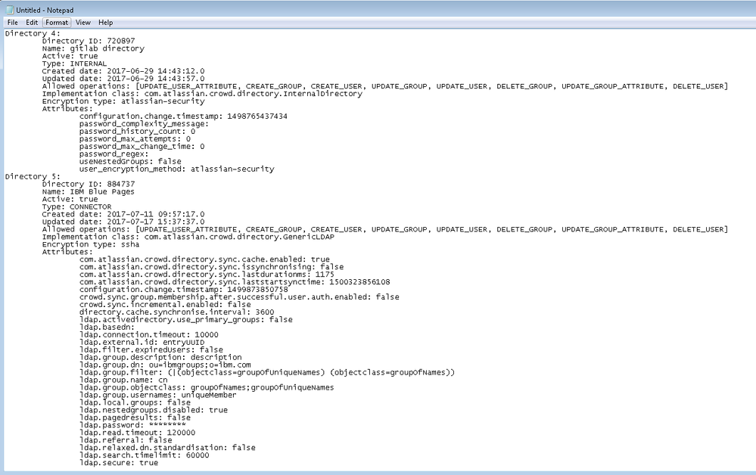Screen dimensions: 756x475
Task: Click the 'password_regex:' line
Action: coord(114,154)
